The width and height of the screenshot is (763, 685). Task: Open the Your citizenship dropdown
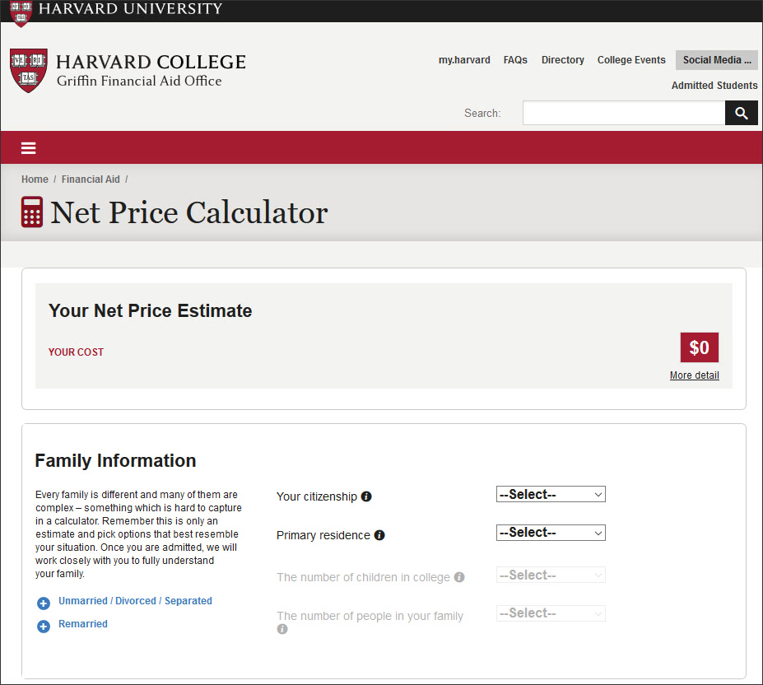(551, 494)
